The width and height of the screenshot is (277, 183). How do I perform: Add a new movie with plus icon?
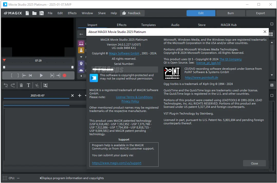point(80,95)
